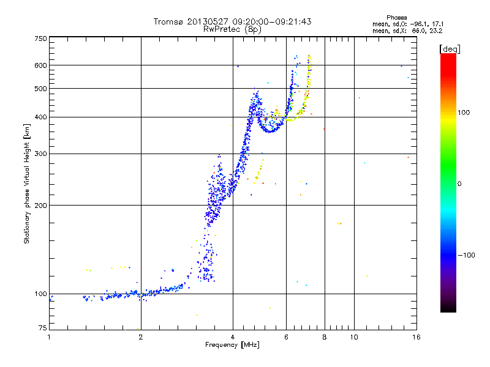Click the y-axis tick label '600'
Screen dimensions: 490x367
coord(40,65)
